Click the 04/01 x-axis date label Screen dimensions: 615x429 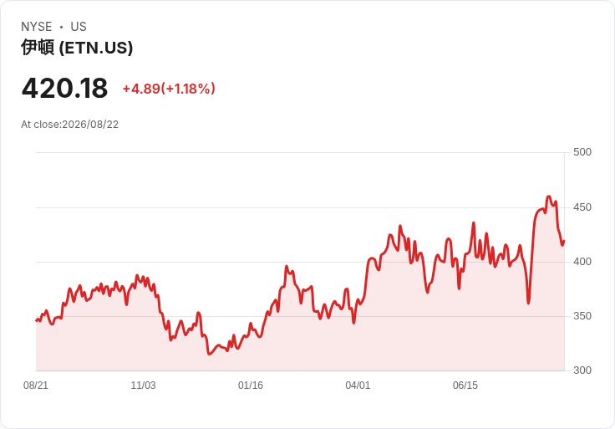(x=358, y=386)
